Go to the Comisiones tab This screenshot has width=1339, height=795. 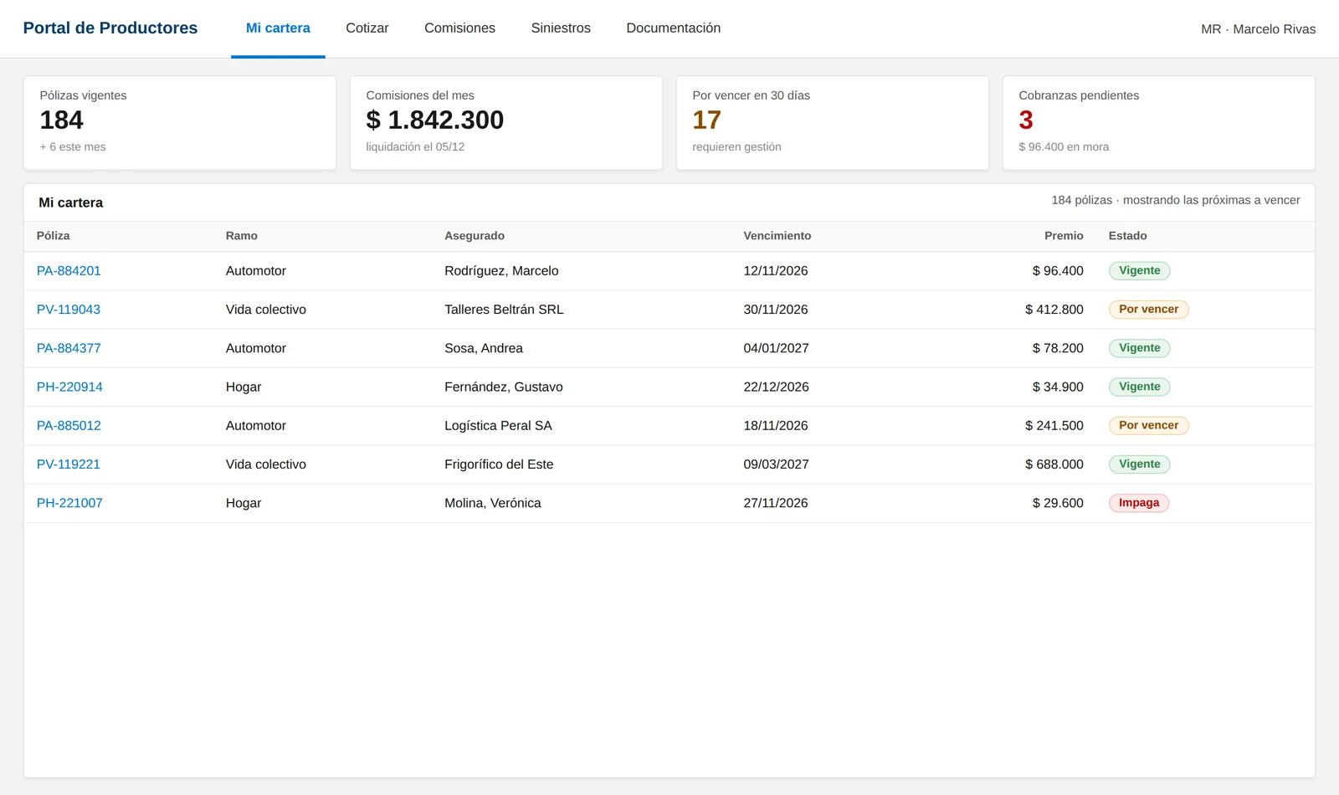(459, 28)
